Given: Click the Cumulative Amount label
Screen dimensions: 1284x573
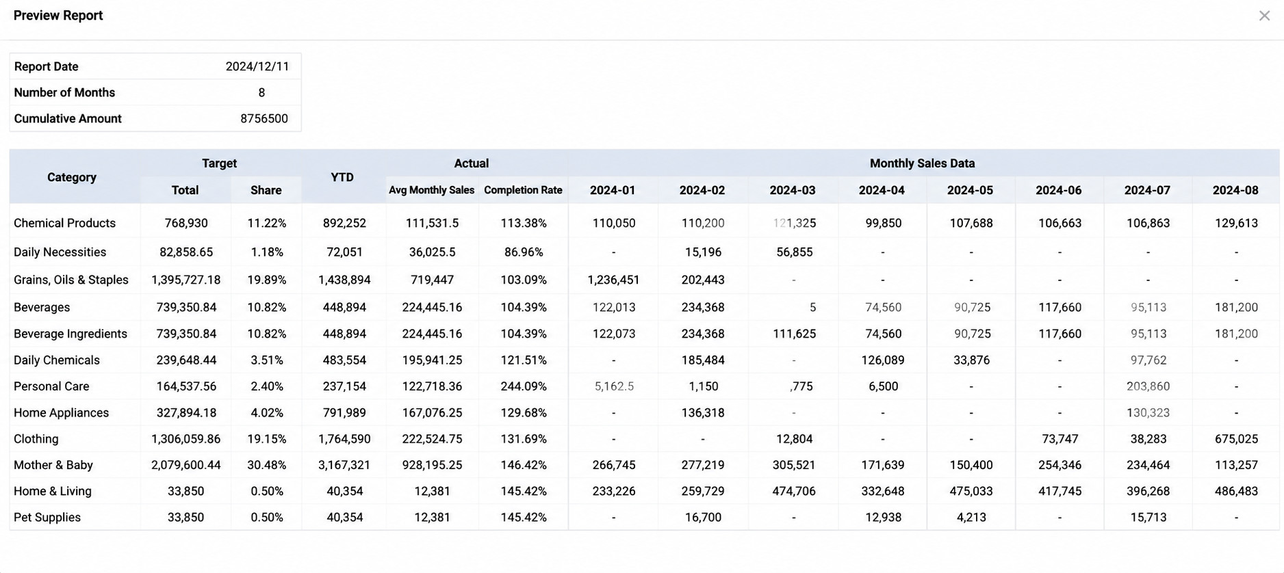Looking at the screenshot, I should [x=68, y=118].
